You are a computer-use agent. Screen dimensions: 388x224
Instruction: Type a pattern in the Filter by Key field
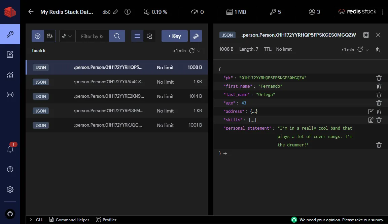click(x=92, y=36)
